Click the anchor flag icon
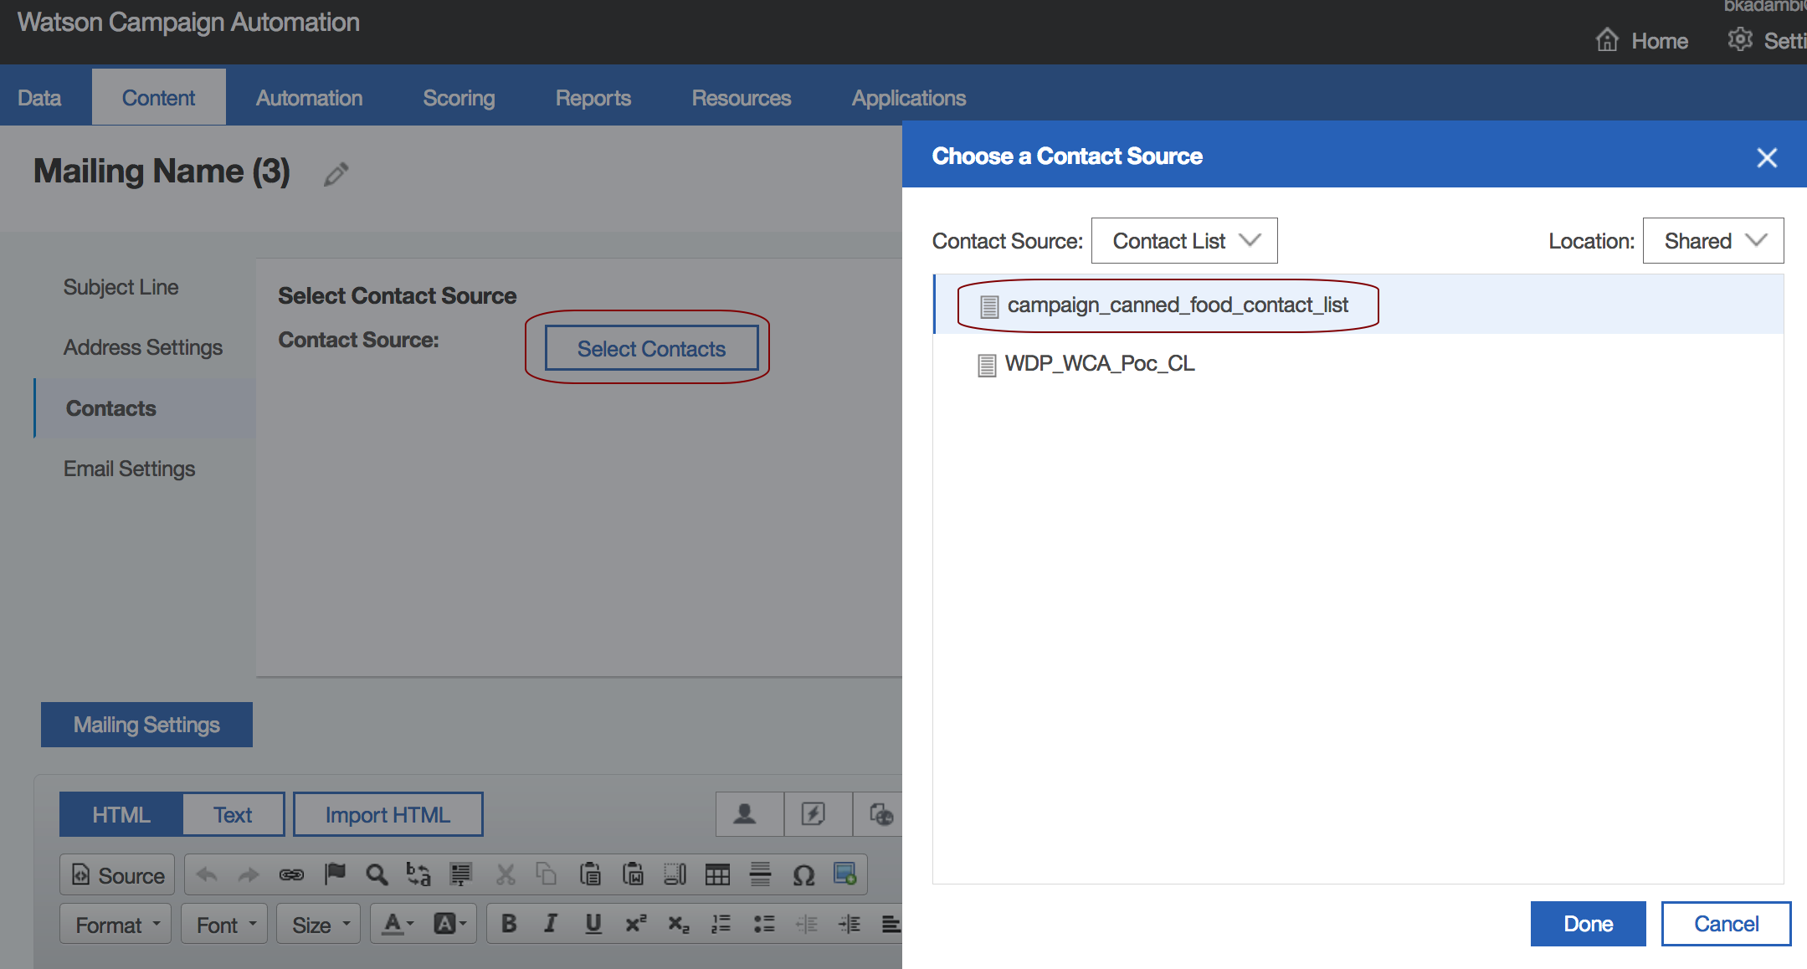Image resolution: width=1807 pixels, height=969 pixels. click(335, 874)
